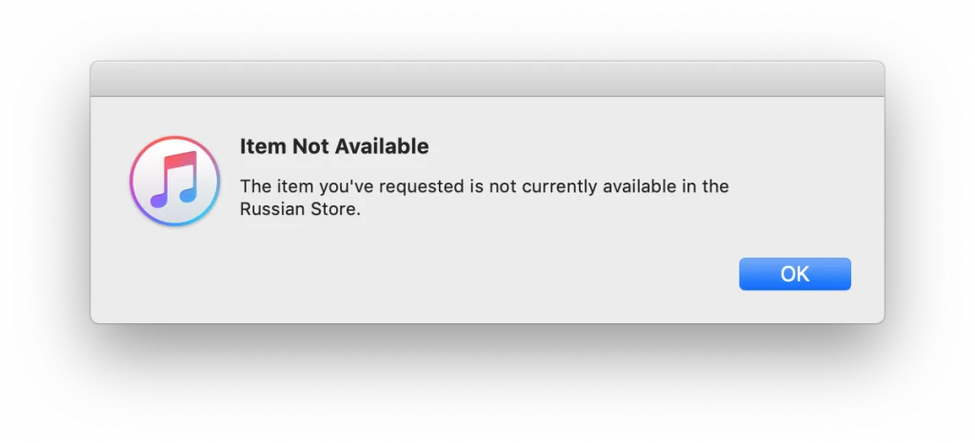Click the dialog's gray title bar

click(487, 79)
